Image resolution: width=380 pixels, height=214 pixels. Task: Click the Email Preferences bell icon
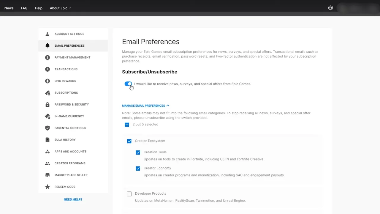(x=47, y=45)
